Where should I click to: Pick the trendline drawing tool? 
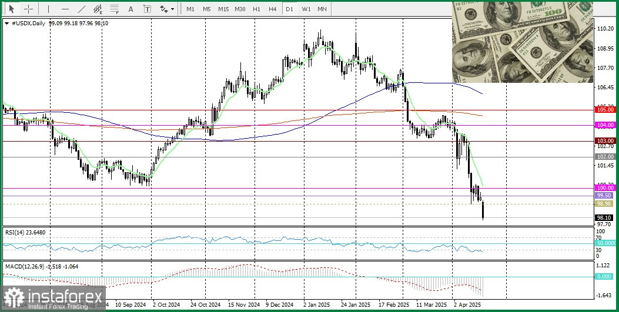[82, 9]
